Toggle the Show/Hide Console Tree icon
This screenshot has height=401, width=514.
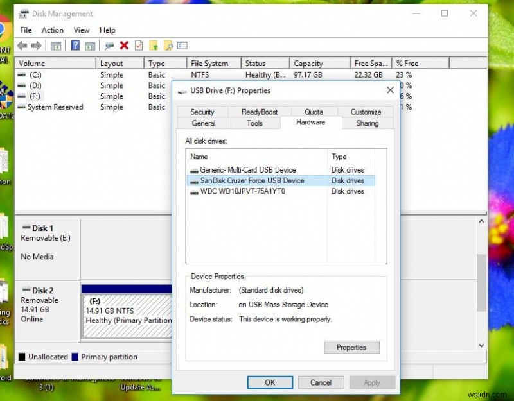pos(56,46)
